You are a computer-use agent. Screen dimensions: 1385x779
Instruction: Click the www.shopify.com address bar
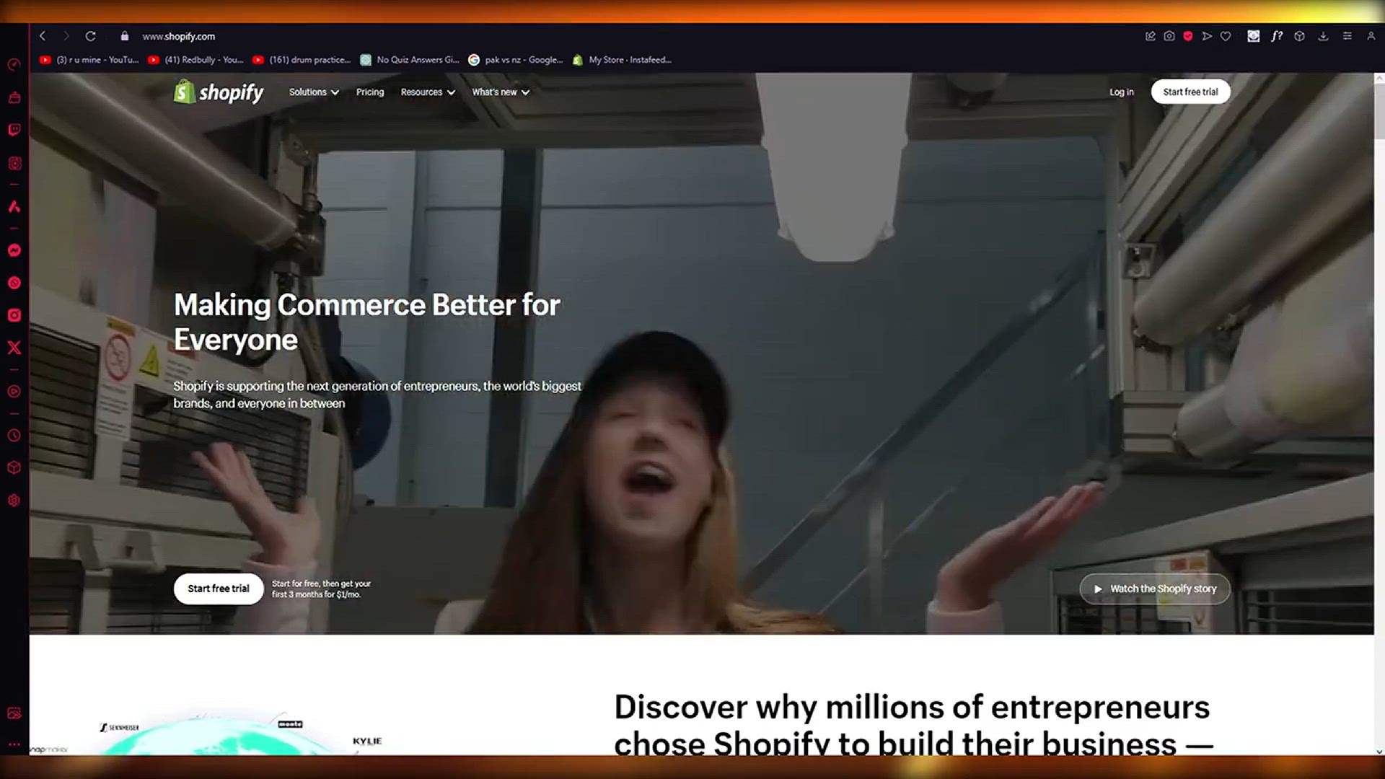tap(178, 36)
